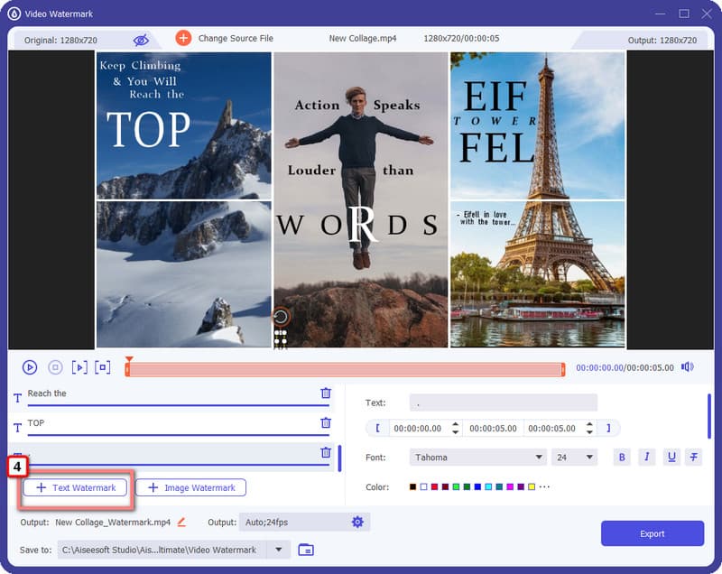Select white color swatch

423,487
